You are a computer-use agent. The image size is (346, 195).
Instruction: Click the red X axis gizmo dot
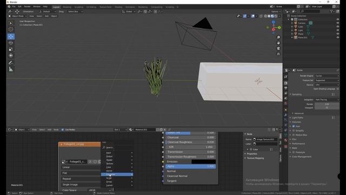(x=274, y=29)
